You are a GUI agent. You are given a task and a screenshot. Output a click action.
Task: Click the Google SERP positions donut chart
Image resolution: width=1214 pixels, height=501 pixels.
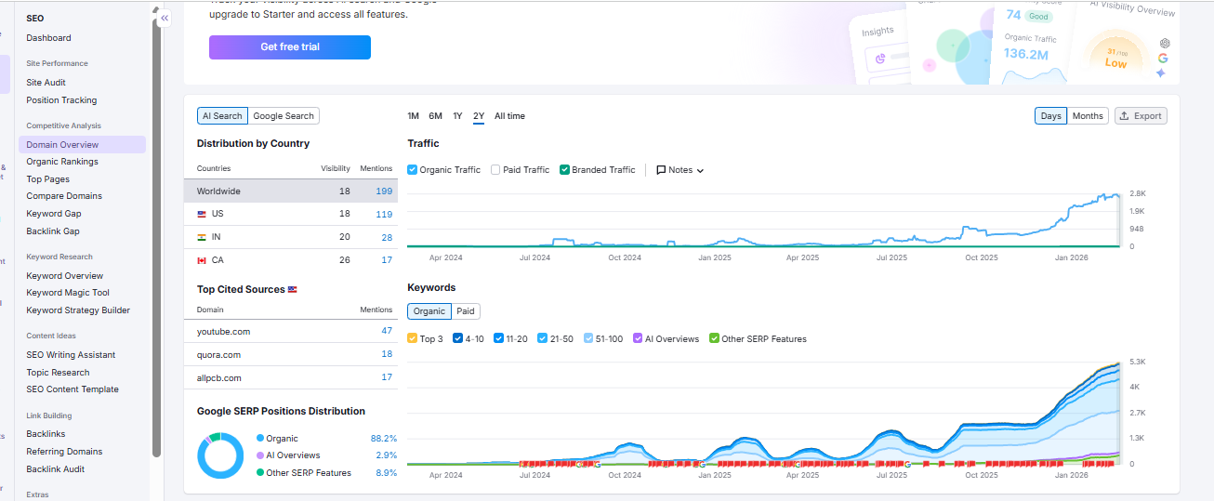point(220,455)
